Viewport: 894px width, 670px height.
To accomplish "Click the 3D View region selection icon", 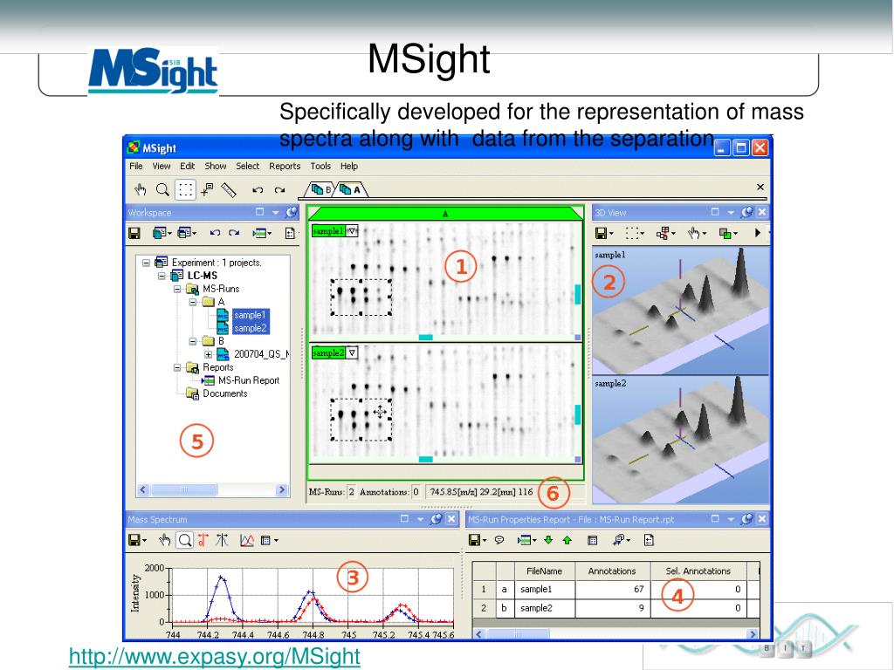I will coord(631,233).
